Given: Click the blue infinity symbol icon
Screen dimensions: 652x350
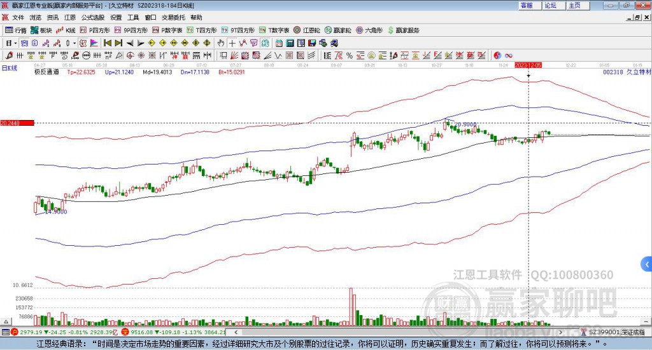Looking at the screenshot, I should pos(509,55).
